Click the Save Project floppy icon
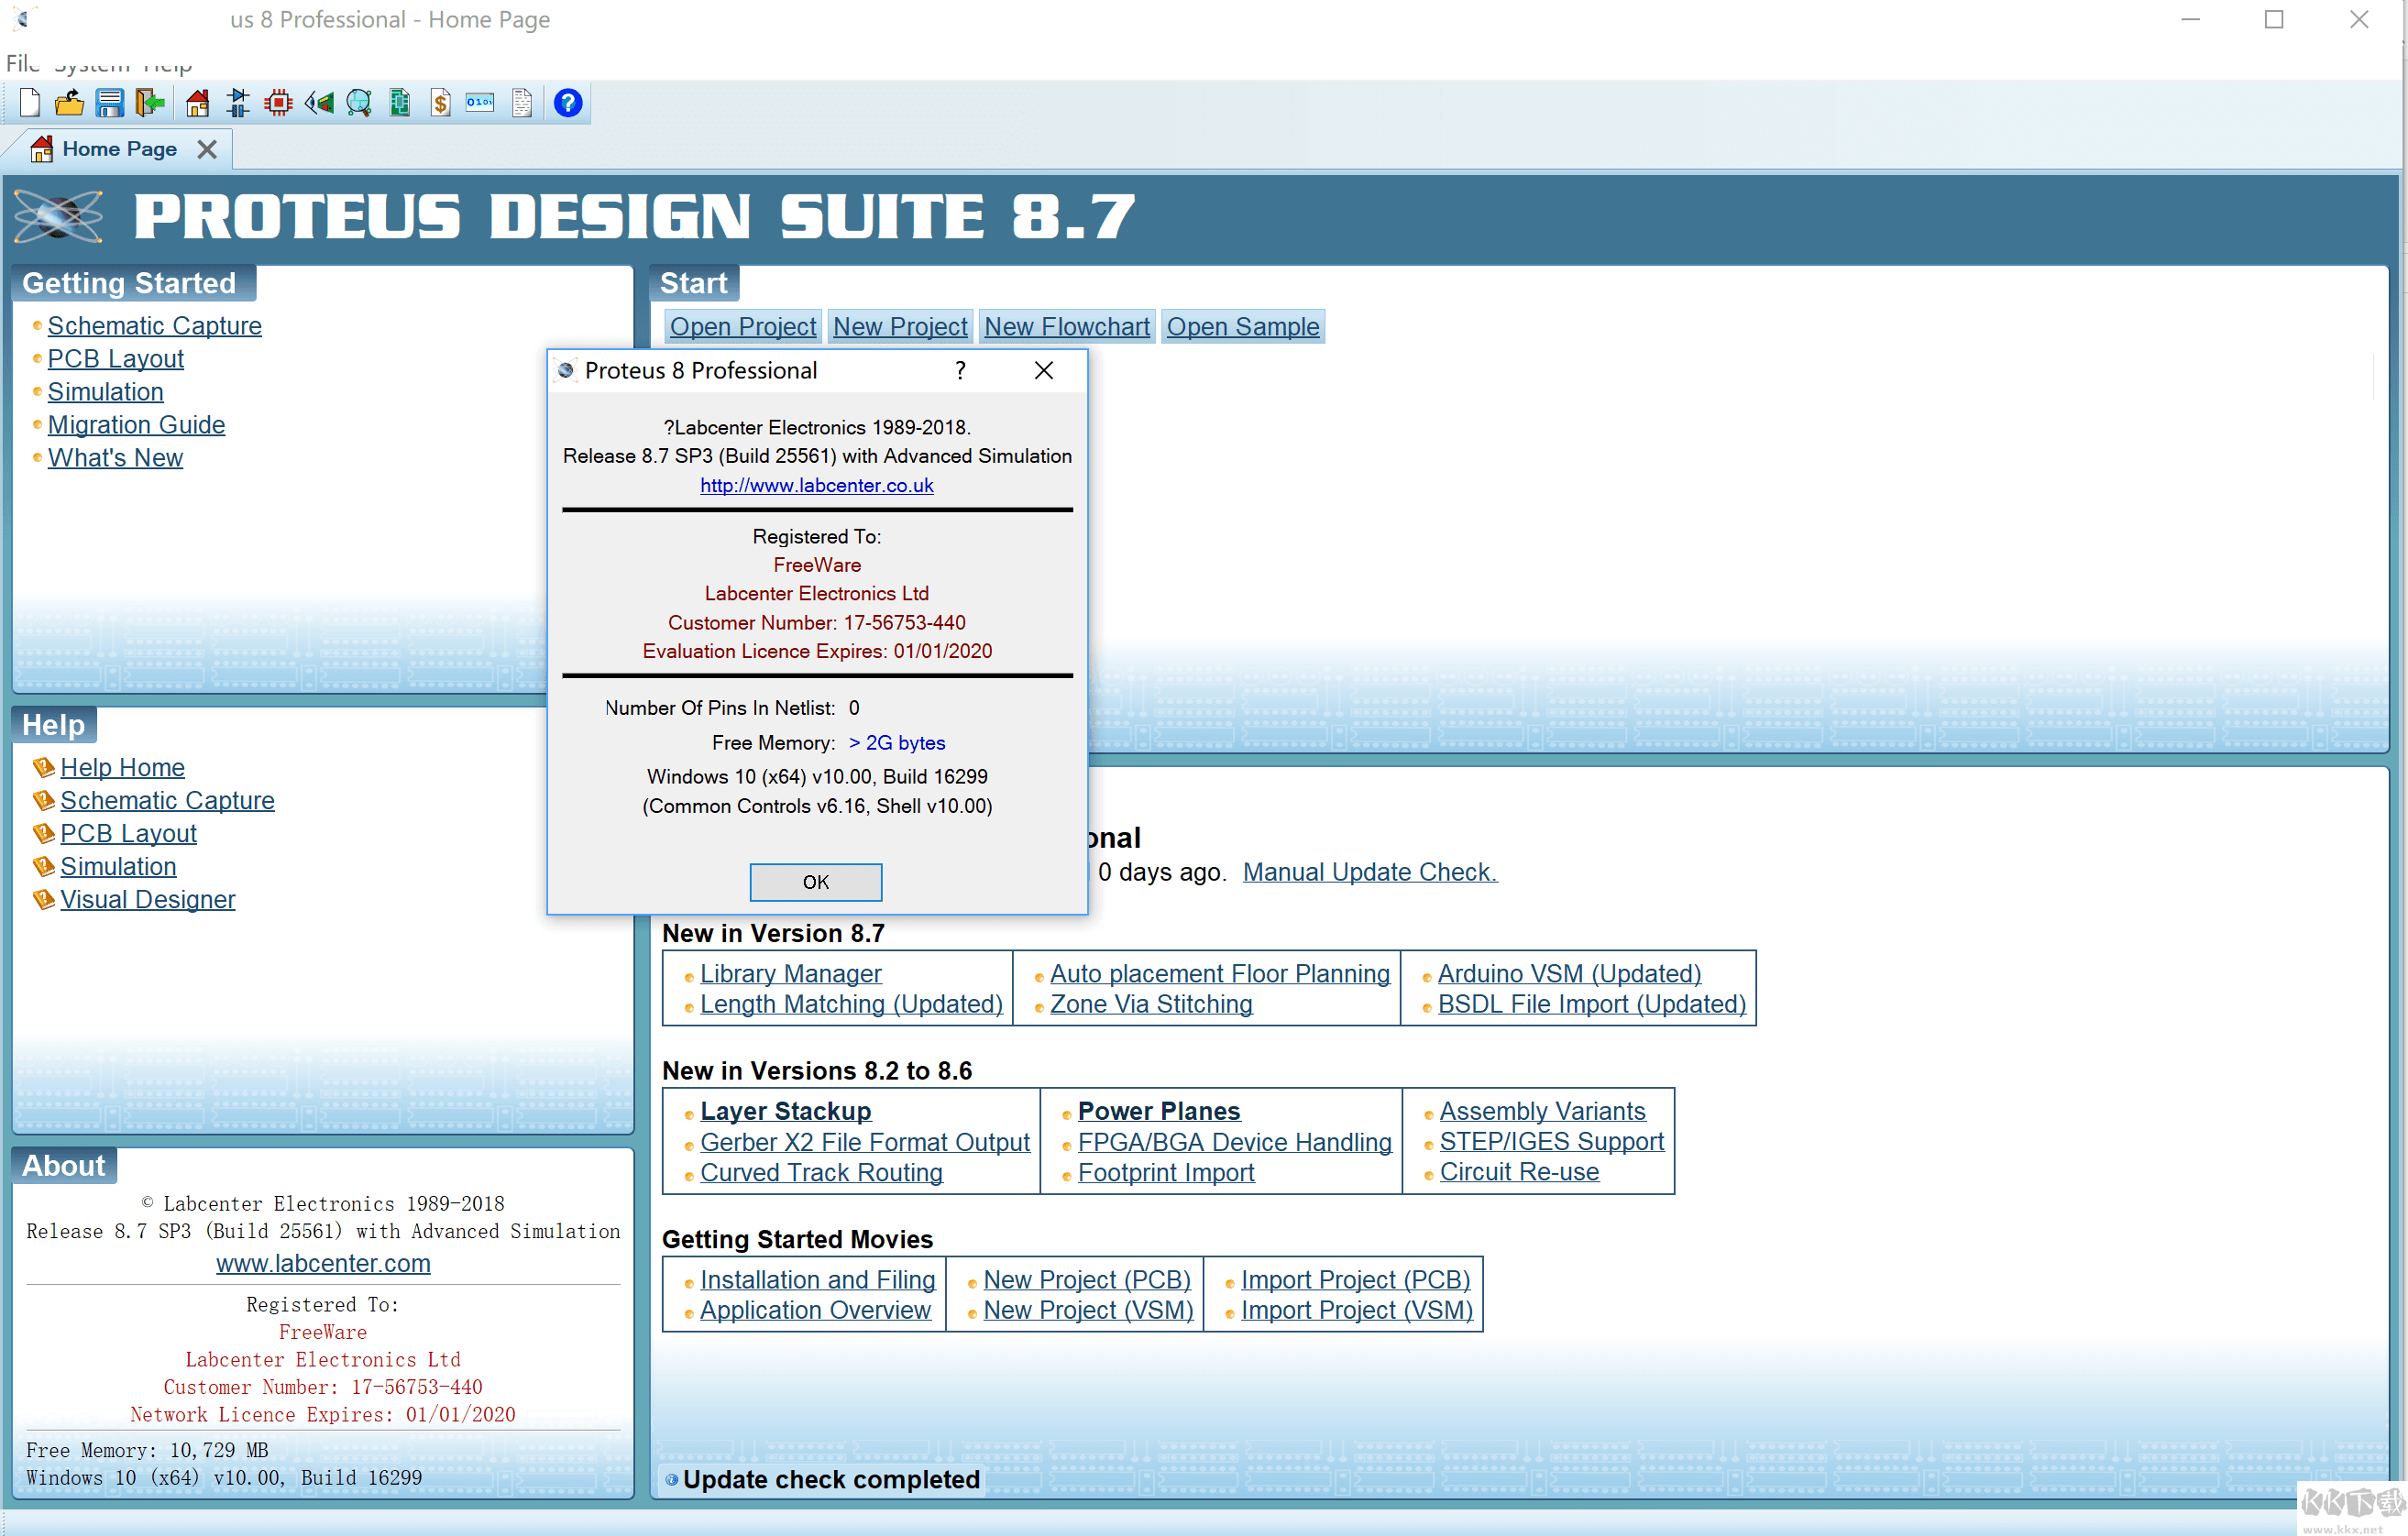This screenshot has height=1536, width=2408. click(109, 103)
